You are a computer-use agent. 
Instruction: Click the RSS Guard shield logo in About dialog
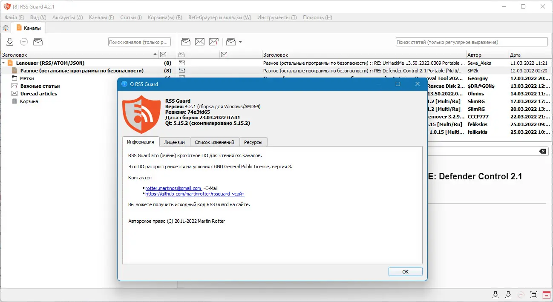point(141,115)
